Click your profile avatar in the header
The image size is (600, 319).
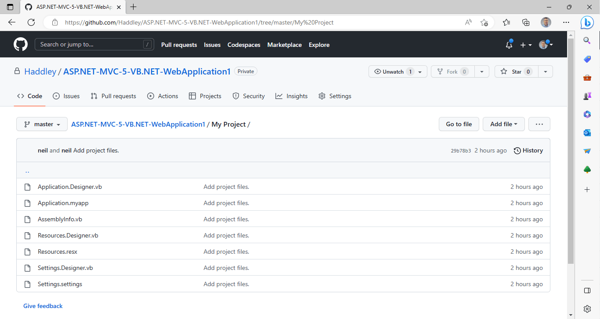click(x=543, y=44)
